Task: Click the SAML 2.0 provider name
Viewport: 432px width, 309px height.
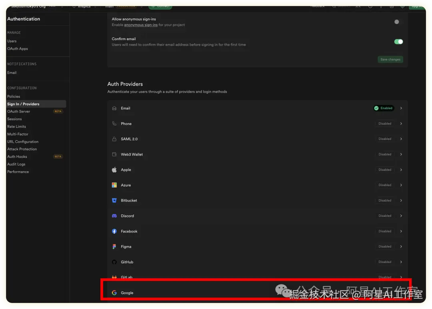Action: [129, 139]
